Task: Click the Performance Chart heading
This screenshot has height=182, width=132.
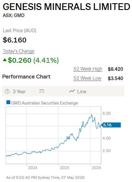Action: [26, 77]
